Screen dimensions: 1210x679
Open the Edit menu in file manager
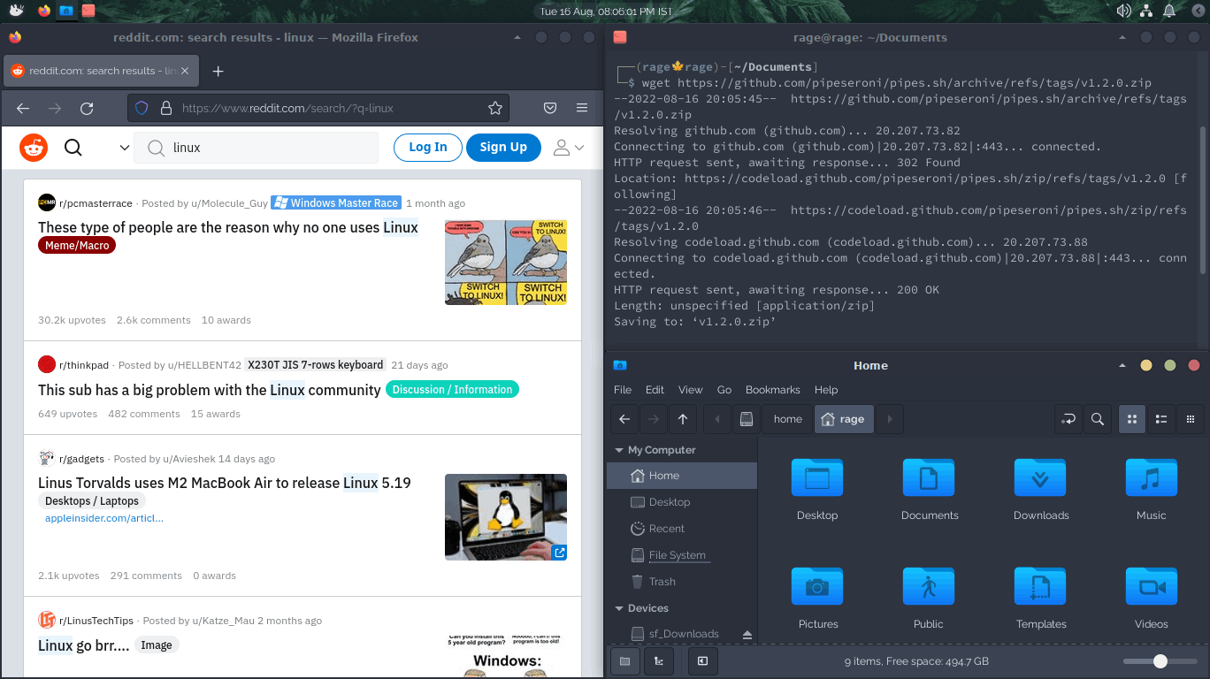[655, 390]
